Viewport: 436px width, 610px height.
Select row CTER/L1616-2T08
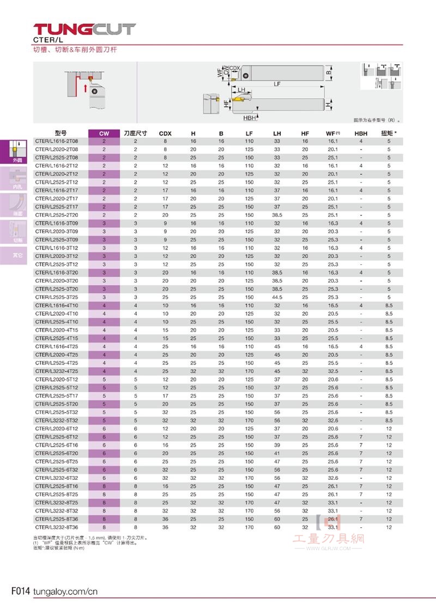[218, 141]
